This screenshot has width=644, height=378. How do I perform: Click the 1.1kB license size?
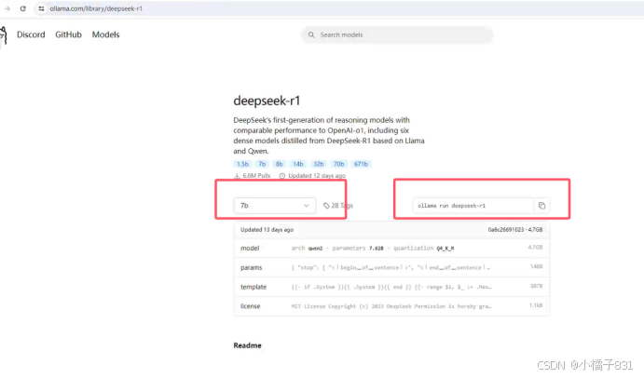tap(536, 305)
